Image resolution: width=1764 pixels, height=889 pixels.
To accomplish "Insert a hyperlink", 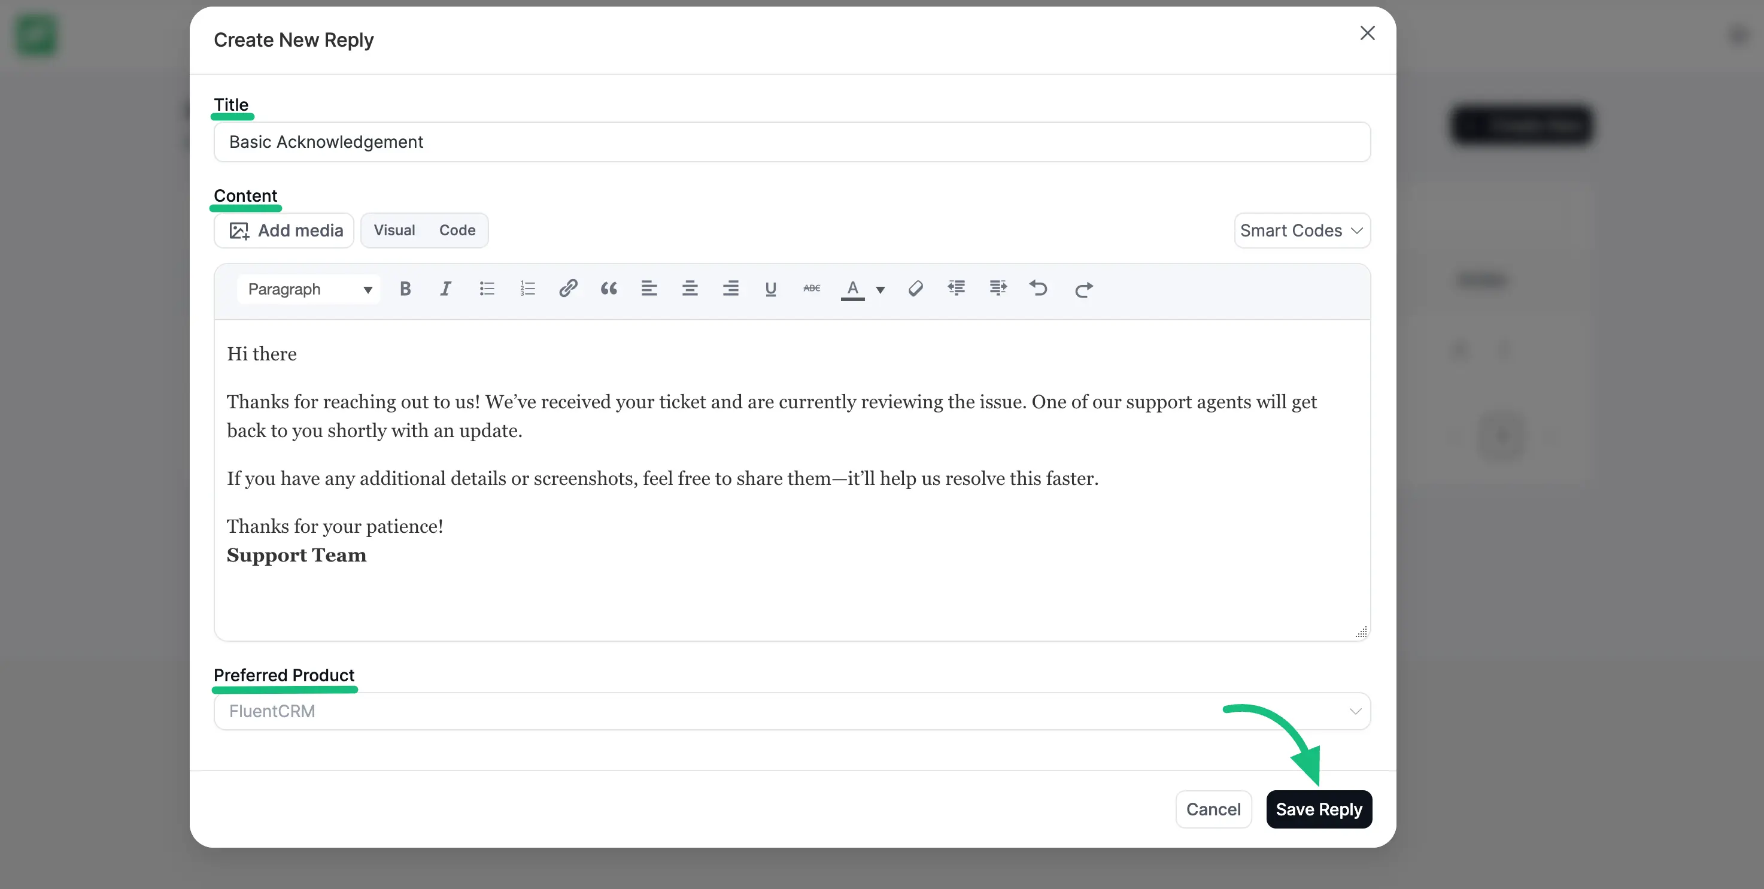I will [x=567, y=289].
